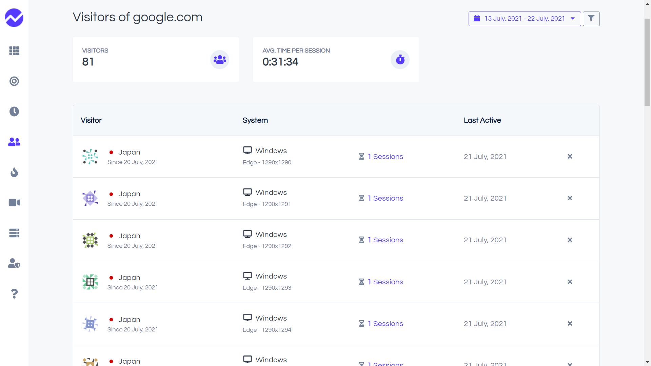Click the avatar of the 1290x1294 visitor
Image resolution: width=651 pixels, height=366 pixels.
[x=90, y=324]
